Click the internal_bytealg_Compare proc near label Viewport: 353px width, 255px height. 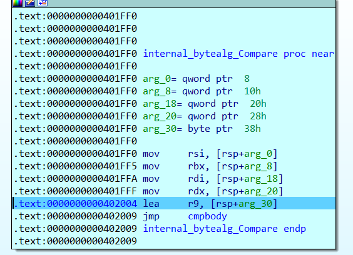(238, 54)
